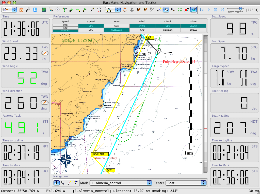This screenshot has height=194, width=260.
Task: Click the UPWIND label on the chart
Action: coord(100,154)
